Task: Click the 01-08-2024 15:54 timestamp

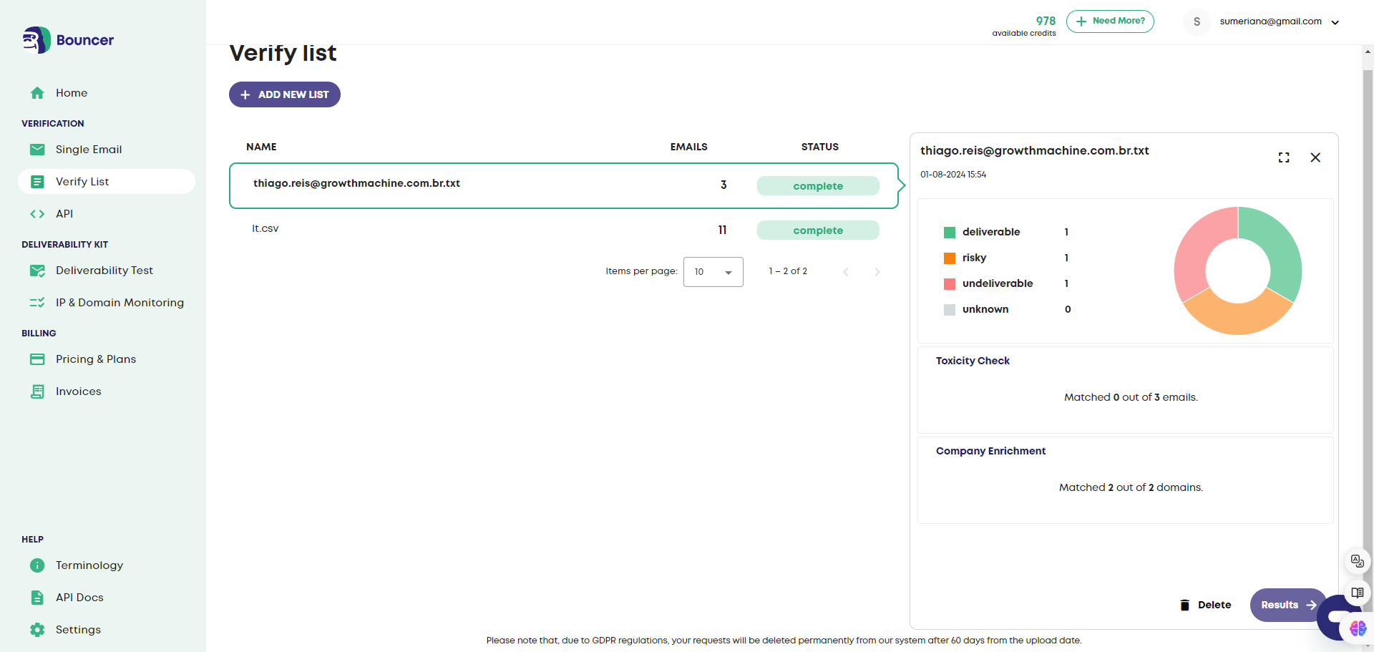Action: (953, 175)
